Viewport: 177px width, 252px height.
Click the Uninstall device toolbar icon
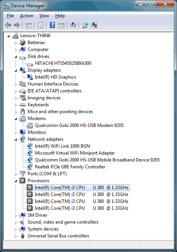tap(94, 25)
